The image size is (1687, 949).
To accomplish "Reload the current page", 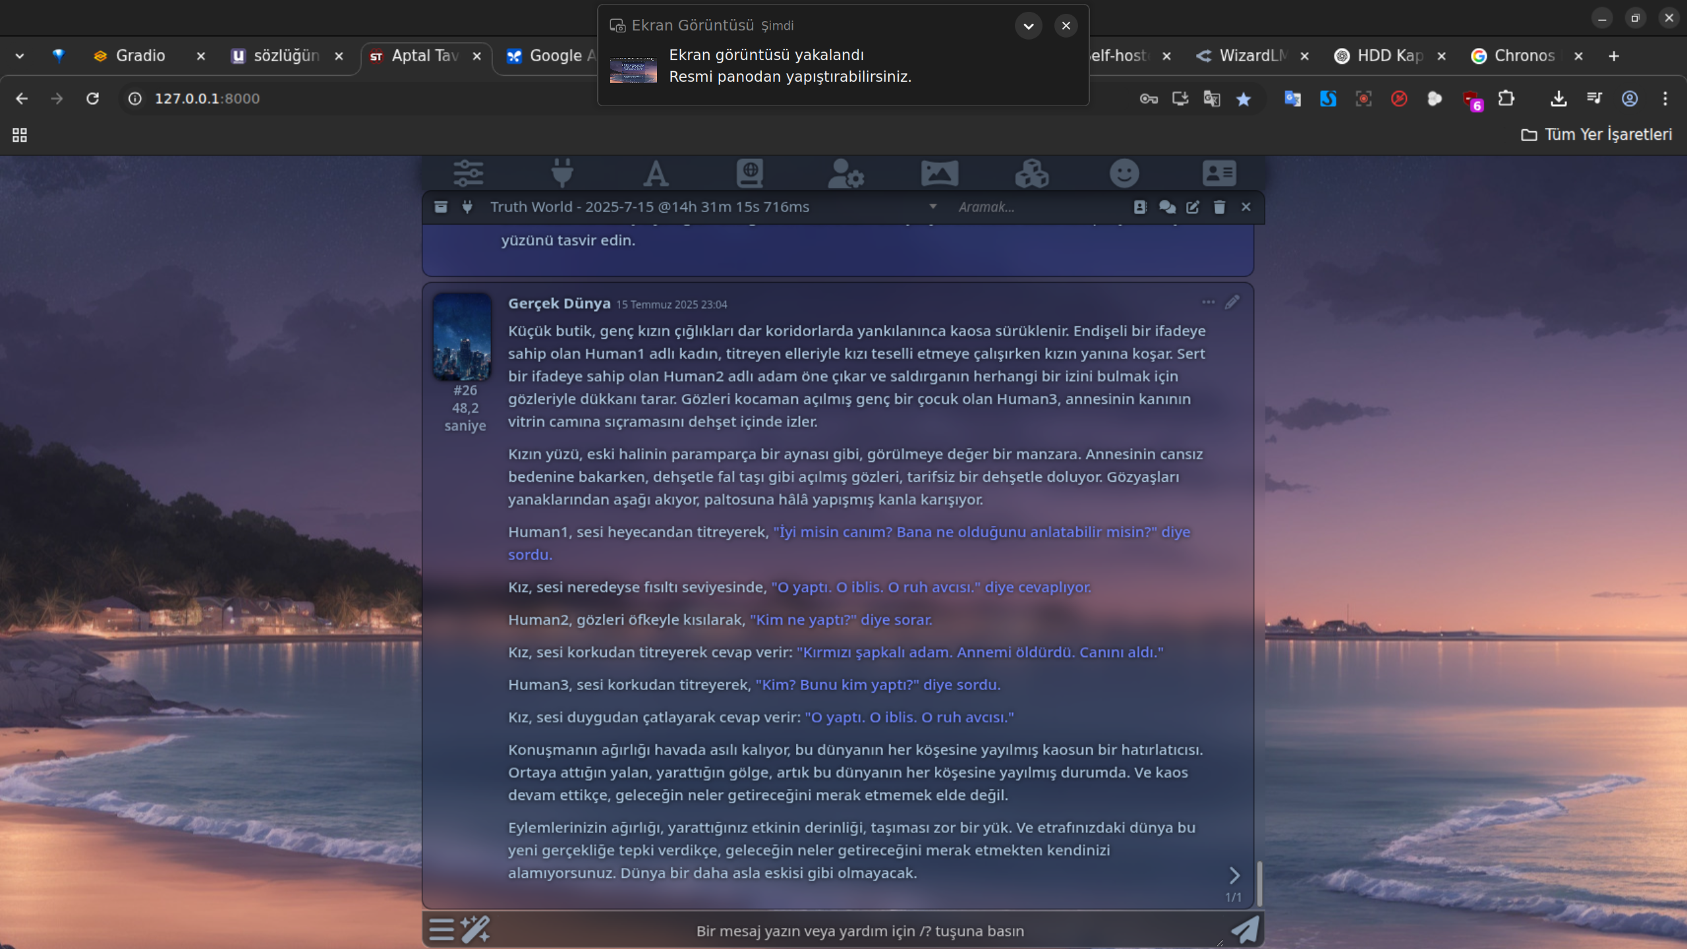I will [x=92, y=99].
